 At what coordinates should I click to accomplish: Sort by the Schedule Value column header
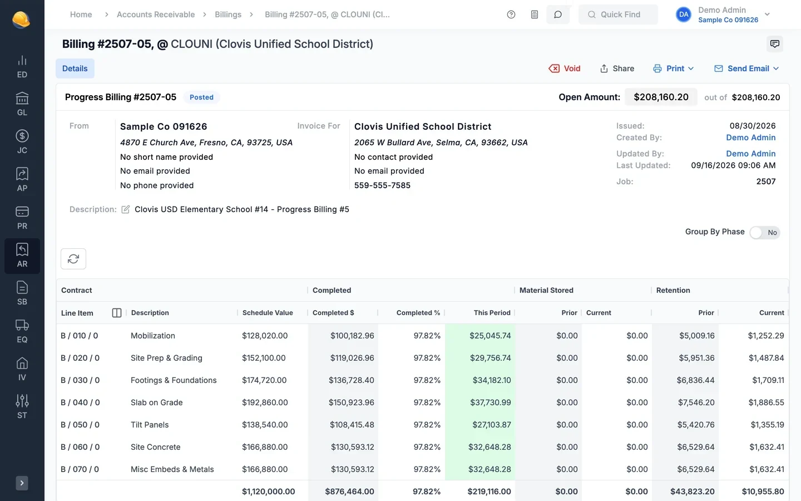[268, 313]
